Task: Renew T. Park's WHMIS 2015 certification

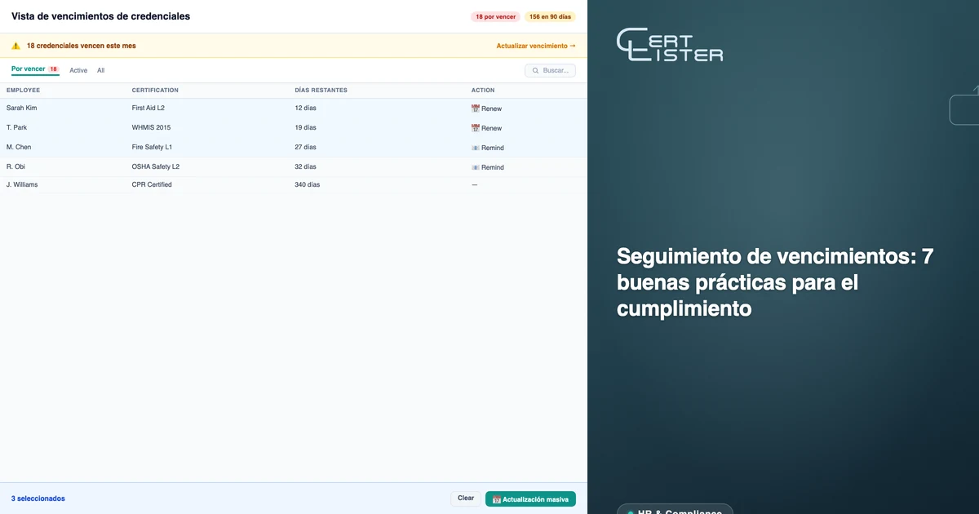Action: 487,128
